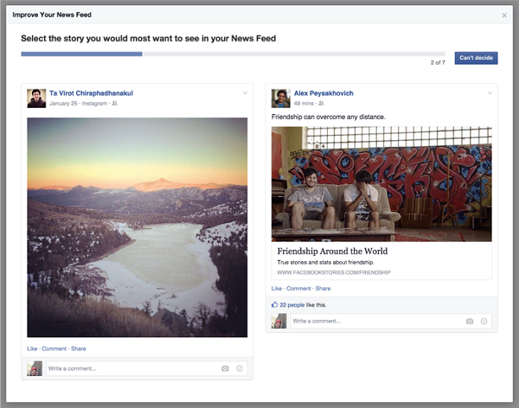Select the snowy lake sunset photo

138,226
